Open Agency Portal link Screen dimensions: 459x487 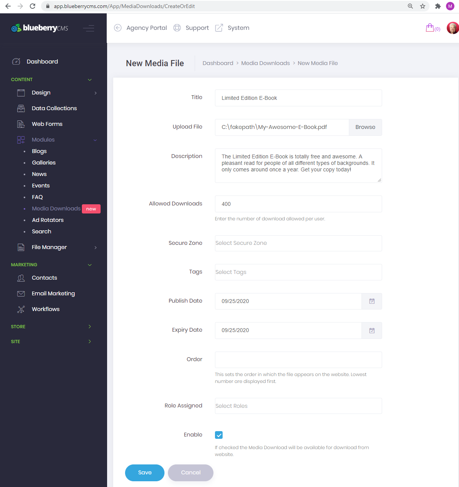pyautogui.click(x=147, y=28)
